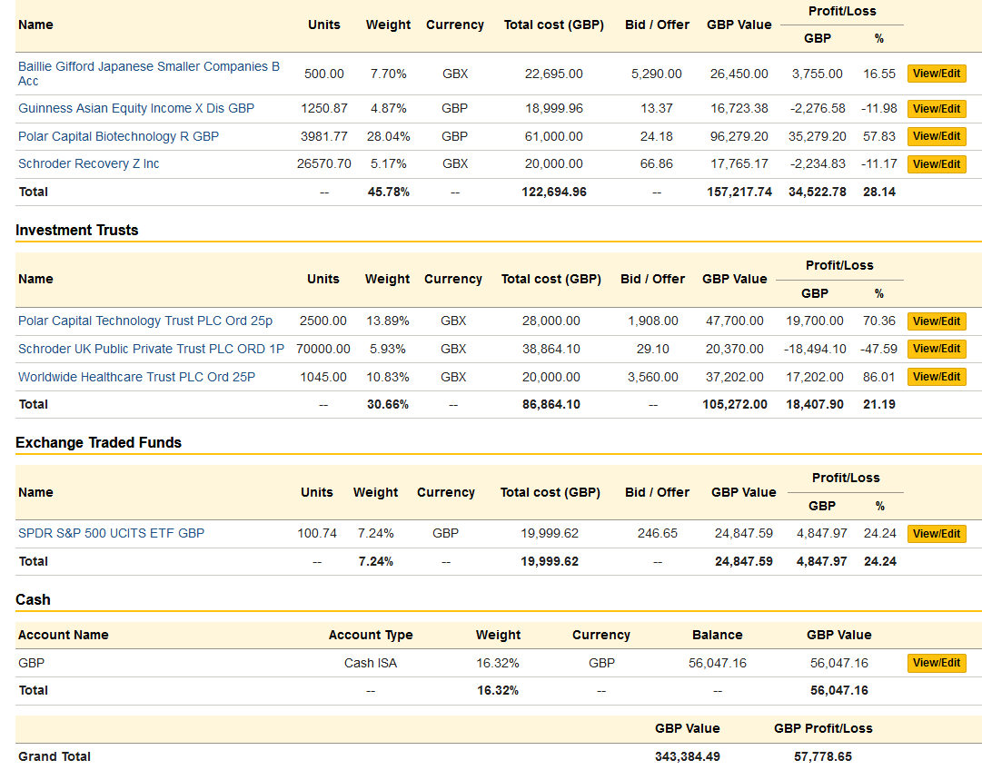Click the Grand Total GBP Value figure

(x=687, y=757)
